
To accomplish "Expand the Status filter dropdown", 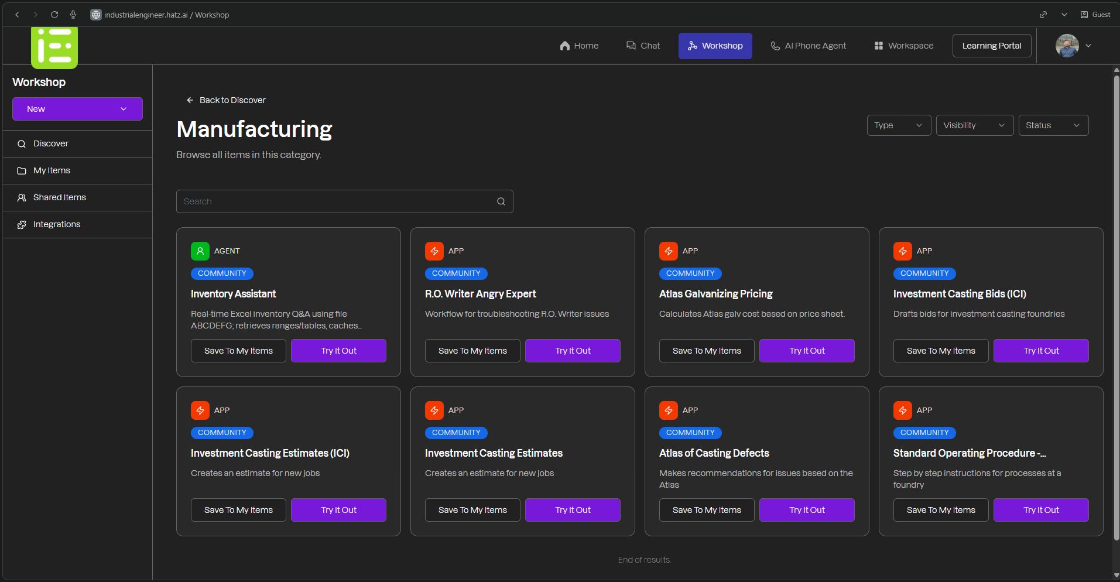I will [x=1052, y=125].
